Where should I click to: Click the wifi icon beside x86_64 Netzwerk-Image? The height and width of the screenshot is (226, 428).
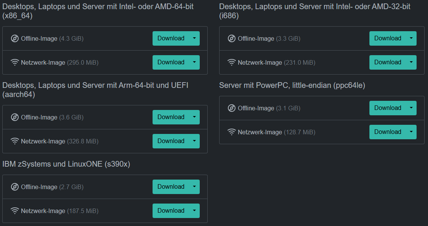pyautogui.click(x=15, y=62)
